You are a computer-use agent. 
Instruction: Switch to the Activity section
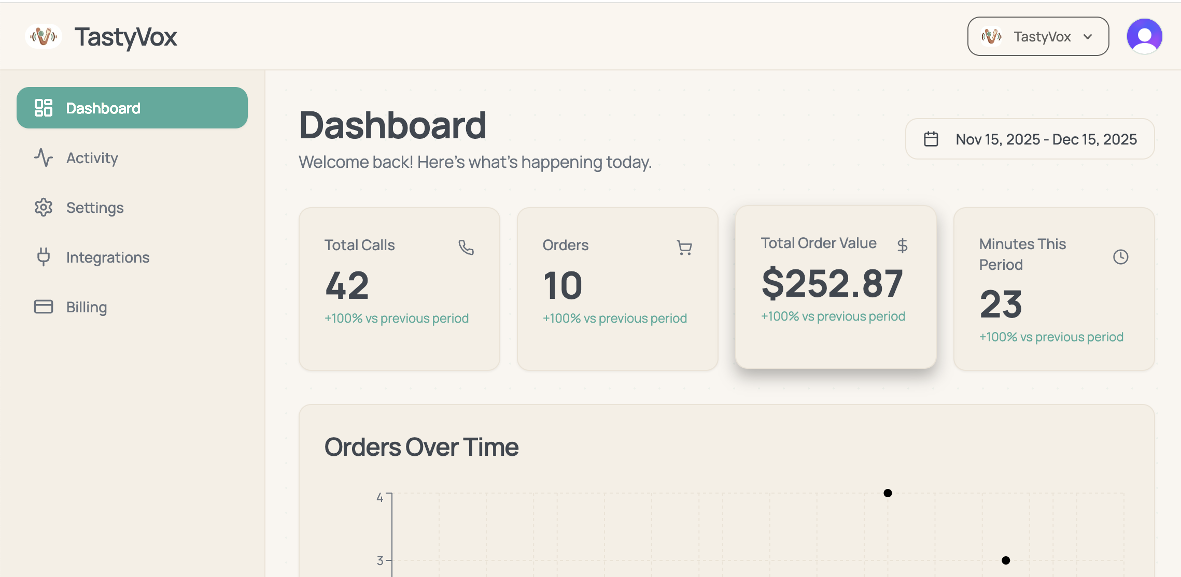[x=92, y=158]
